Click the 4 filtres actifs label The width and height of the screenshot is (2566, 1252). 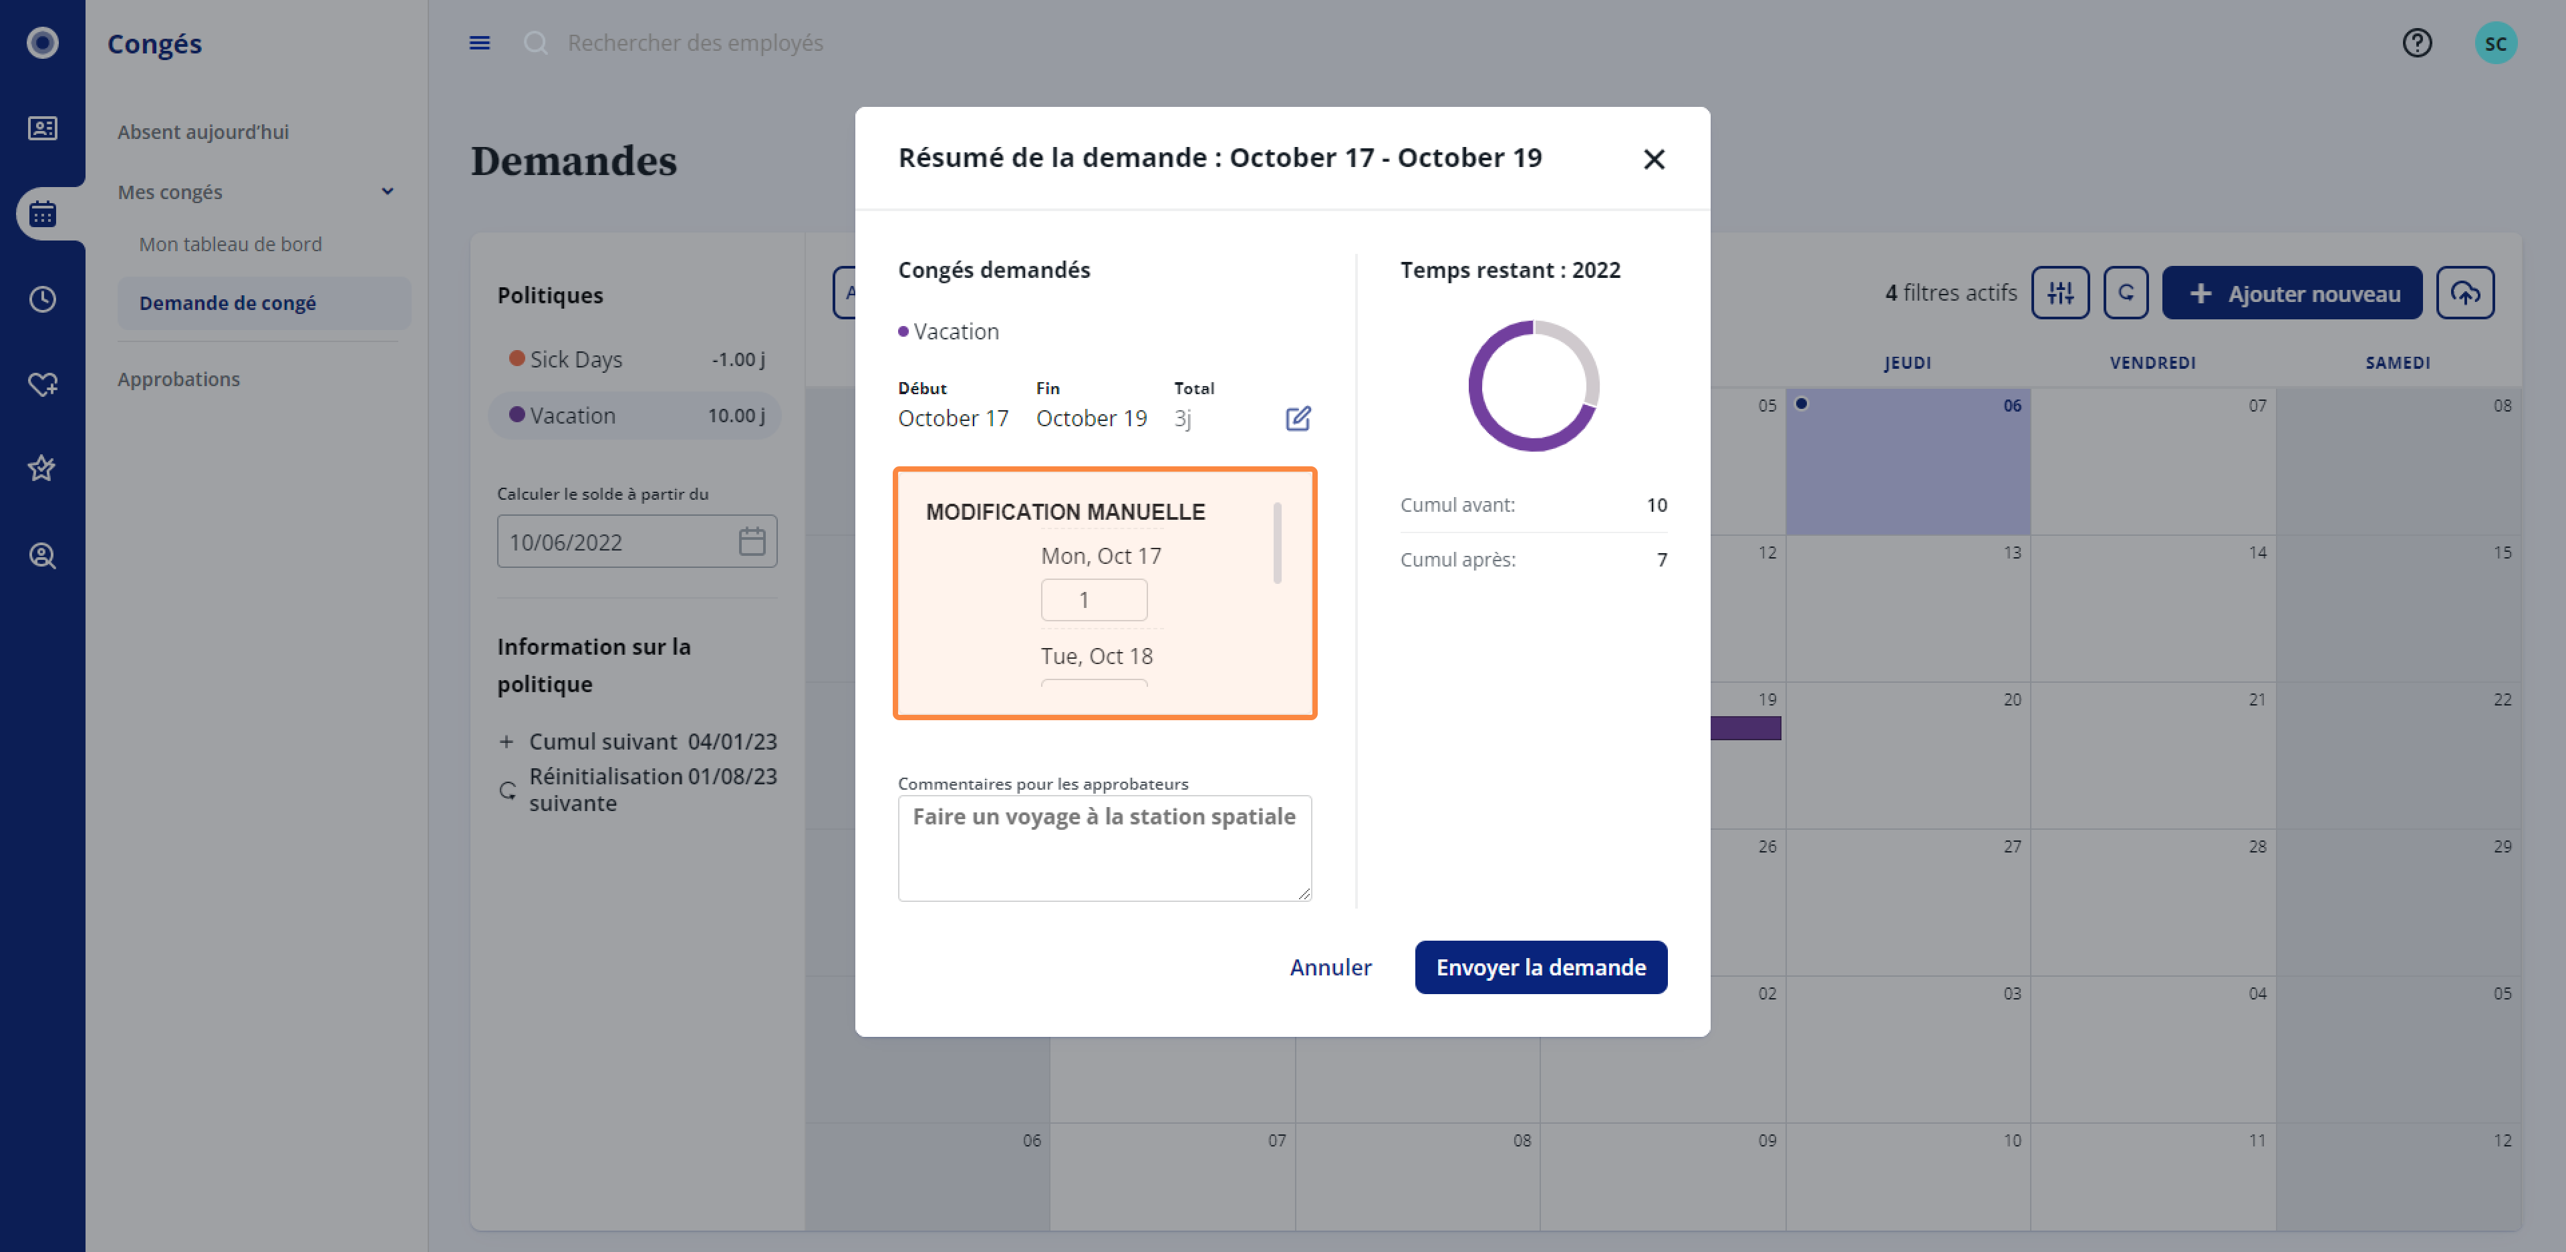(x=1951, y=293)
